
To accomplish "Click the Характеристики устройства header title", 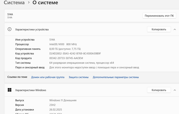I will pyautogui.click(x=32, y=30).
